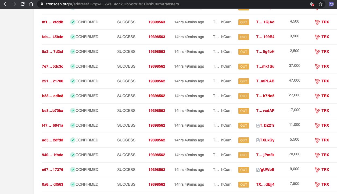Click the TRX token icon in the 27,000 row
The width and height of the screenshot is (337, 194).
(x=317, y=96)
